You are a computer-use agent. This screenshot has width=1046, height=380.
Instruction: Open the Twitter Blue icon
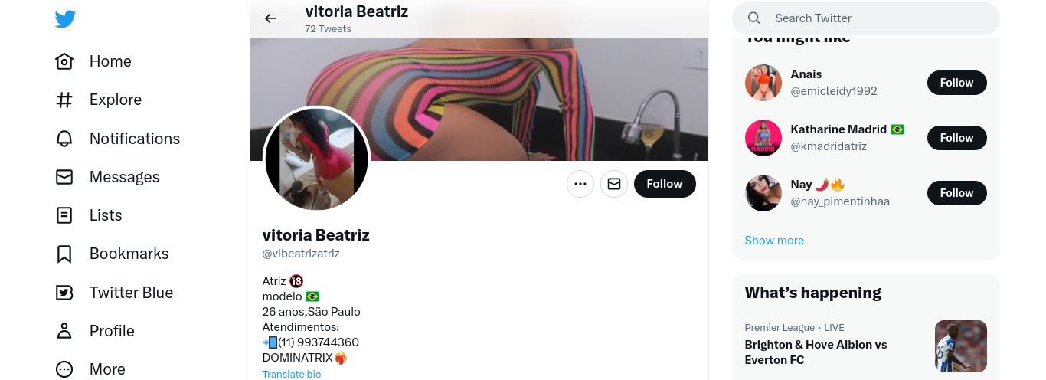64,293
